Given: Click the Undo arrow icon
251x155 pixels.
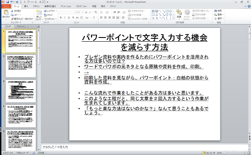Looking at the screenshot, I should [x=12, y=2].
